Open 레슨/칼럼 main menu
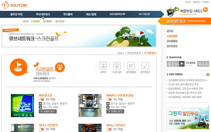 click(91, 14)
